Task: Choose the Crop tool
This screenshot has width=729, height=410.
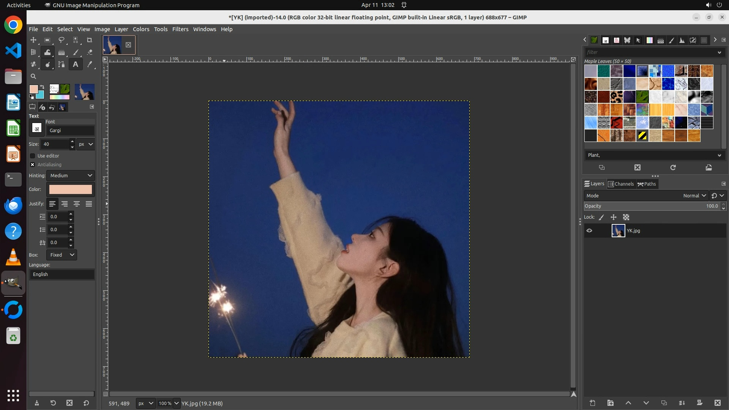Action: (x=90, y=40)
